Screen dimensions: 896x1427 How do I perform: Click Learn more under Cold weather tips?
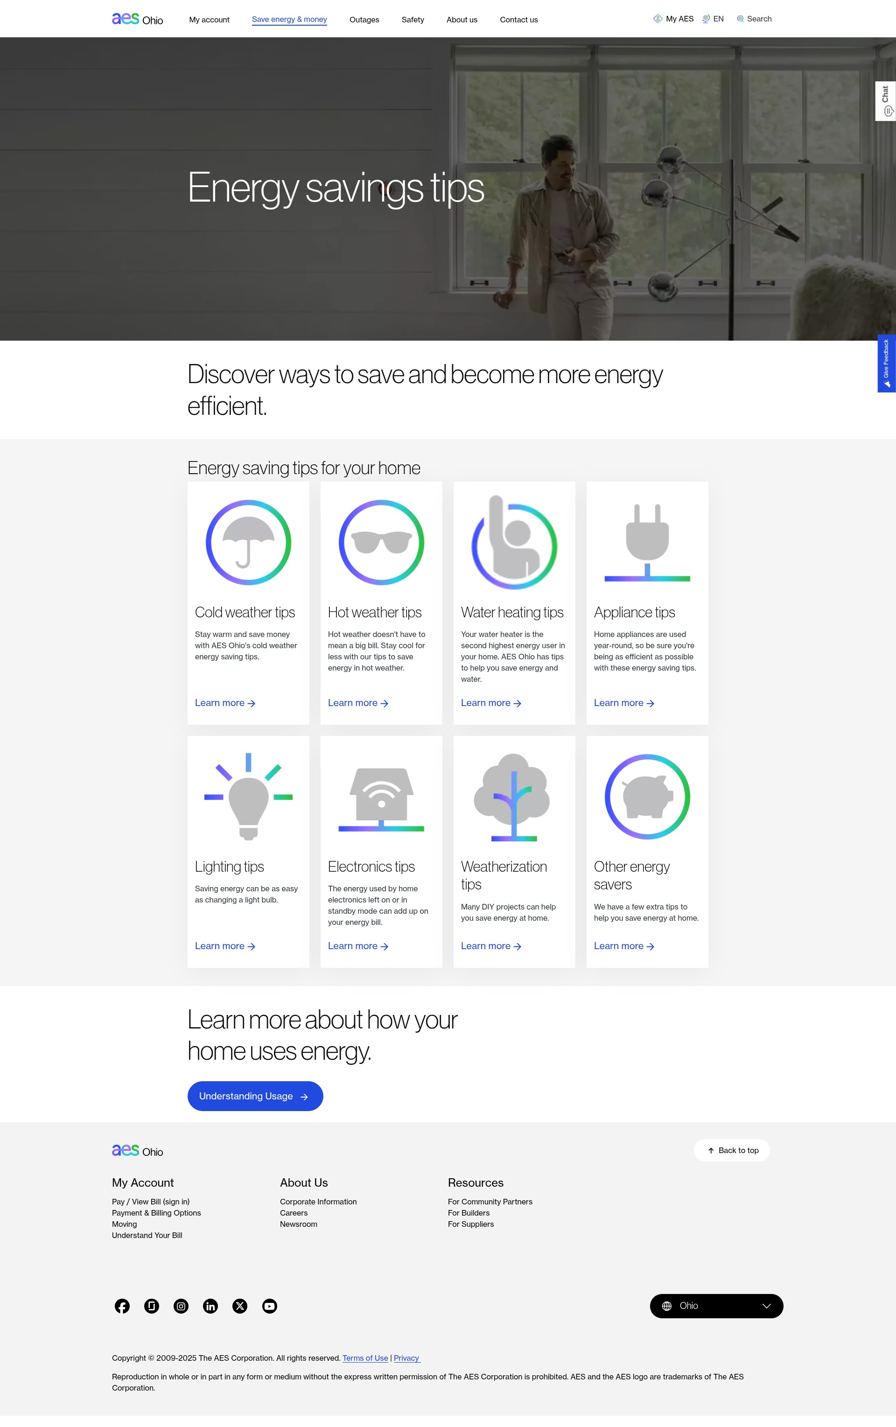[225, 703]
